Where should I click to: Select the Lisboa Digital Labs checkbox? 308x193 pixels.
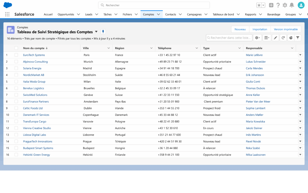point(16,135)
